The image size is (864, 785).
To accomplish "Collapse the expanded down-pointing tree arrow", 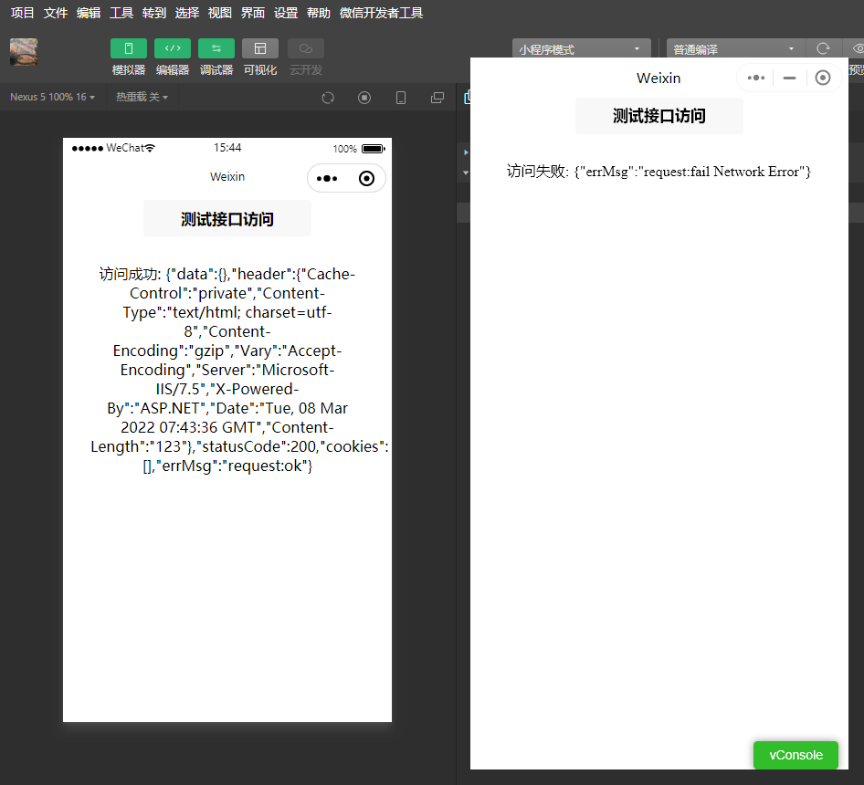I will [x=466, y=173].
